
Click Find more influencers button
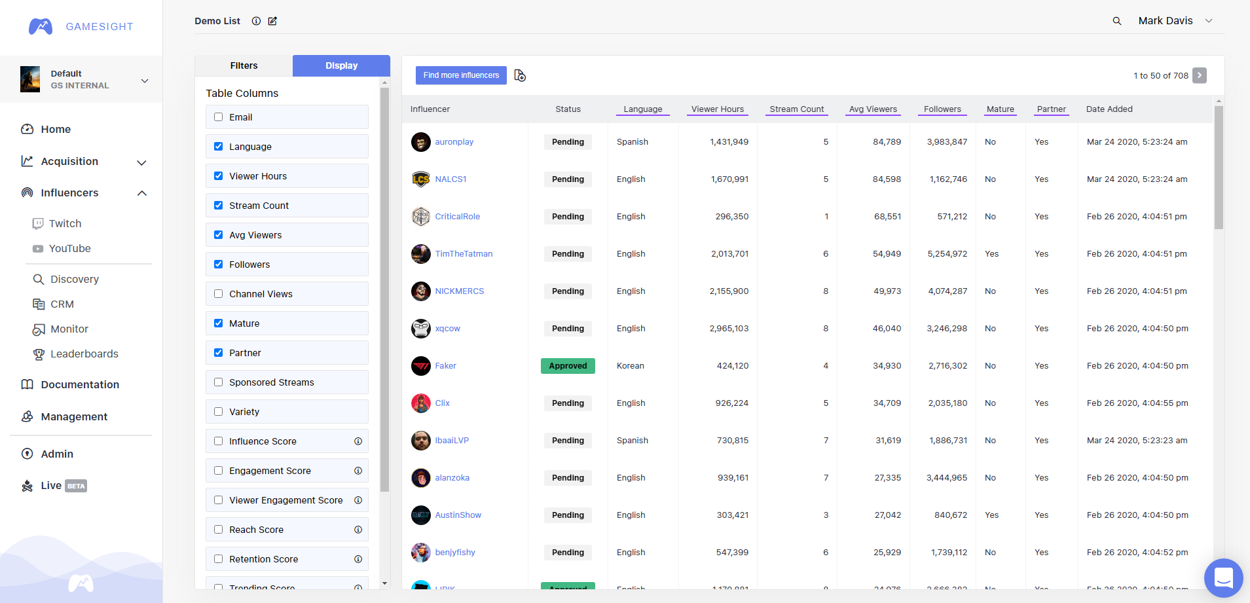coord(461,75)
